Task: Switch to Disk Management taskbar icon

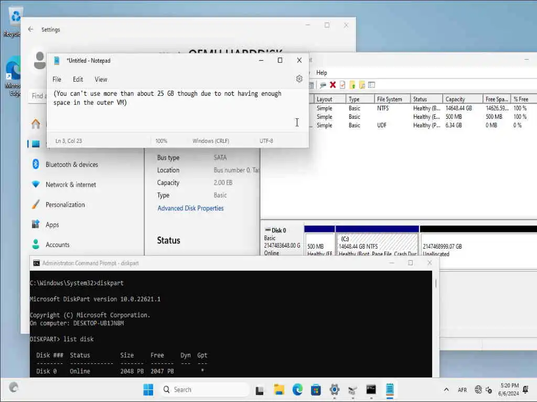Action: point(352,389)
